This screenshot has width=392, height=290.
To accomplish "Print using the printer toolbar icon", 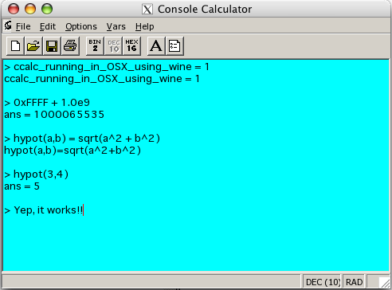I will 70,46.
